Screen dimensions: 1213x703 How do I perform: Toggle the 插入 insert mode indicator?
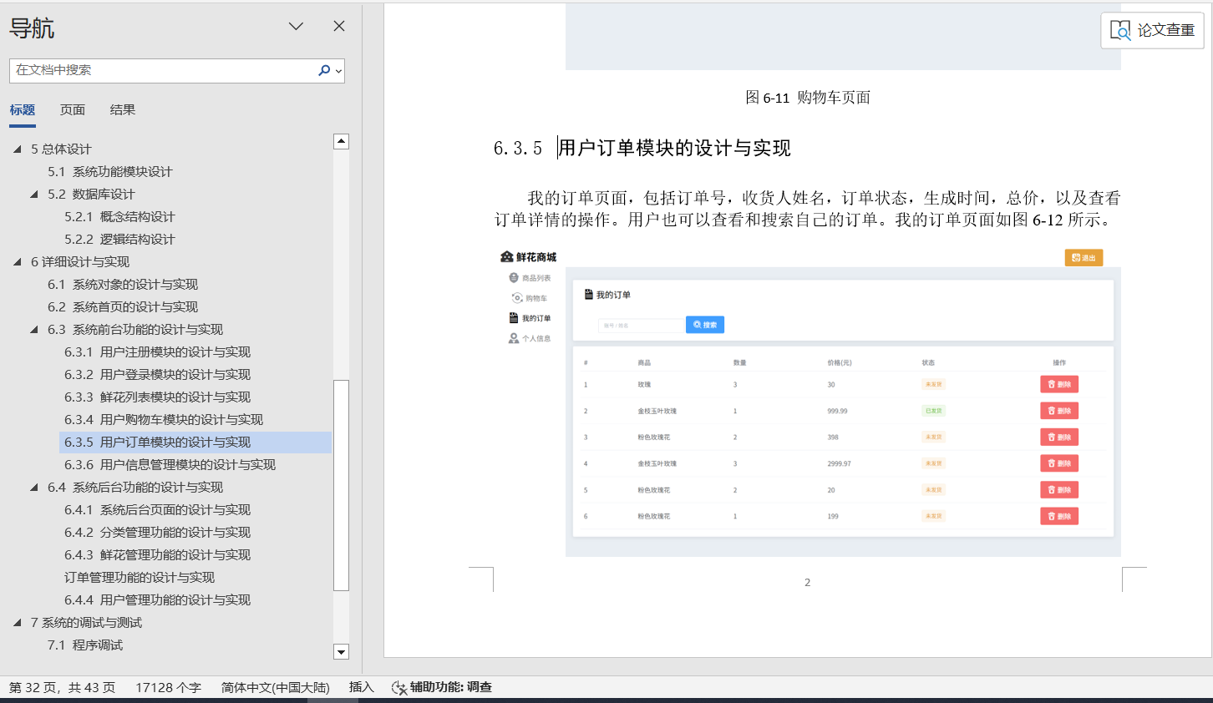point(362,687)
